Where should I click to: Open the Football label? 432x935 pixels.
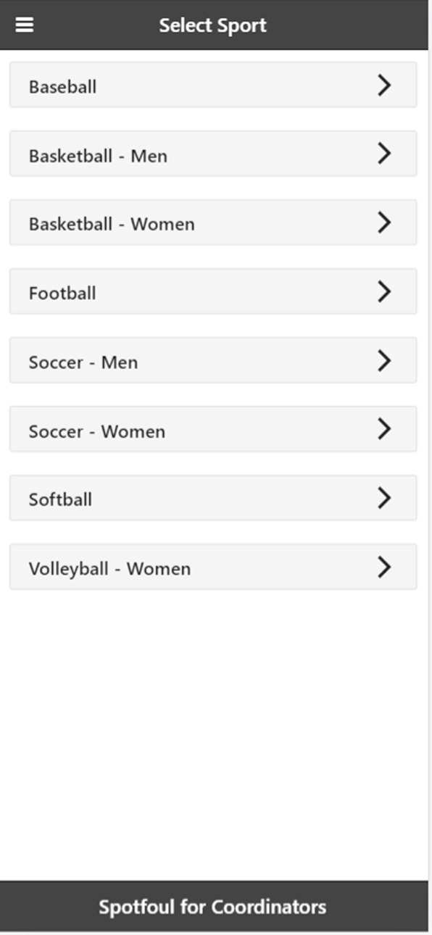(62, 294)
